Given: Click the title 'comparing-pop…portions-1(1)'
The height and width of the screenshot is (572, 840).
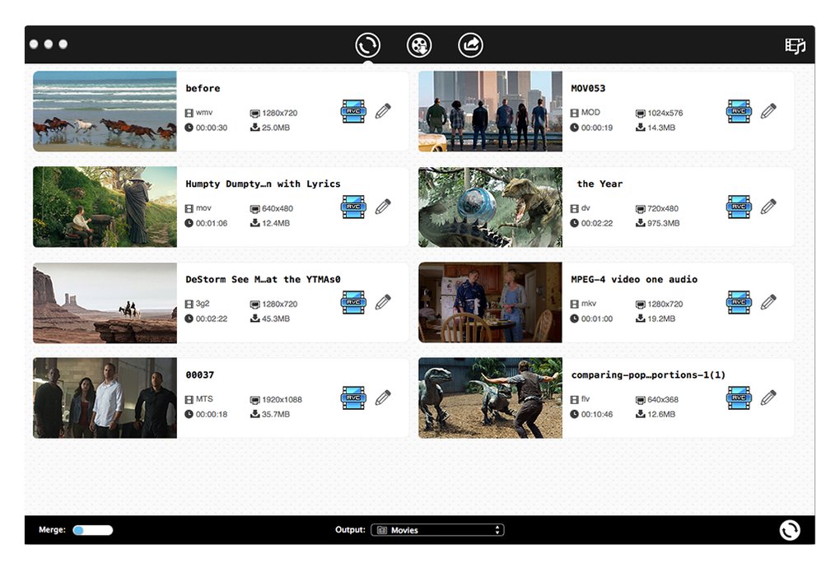Looking at the screenshot, I should point(648,375).
